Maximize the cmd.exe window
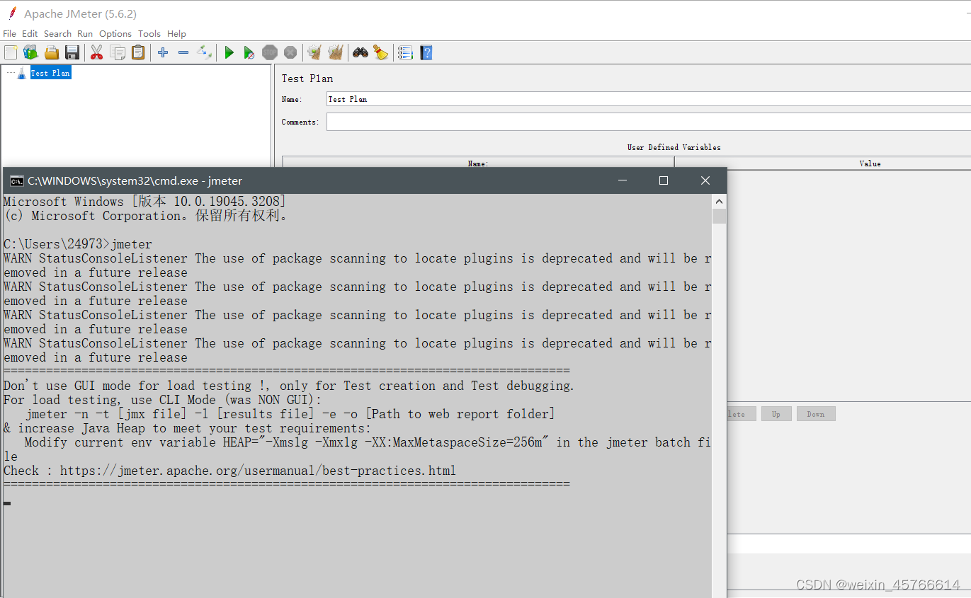This screenshot has width=971, height=598. [664, 180]
